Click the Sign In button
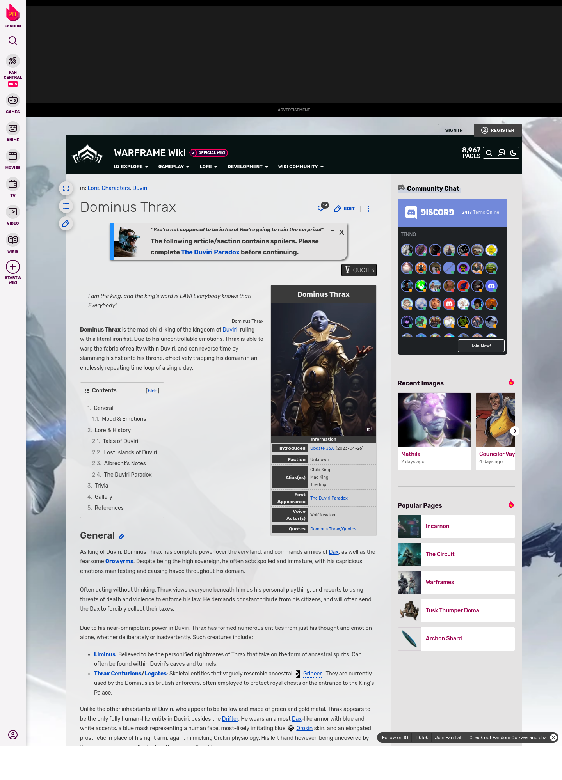This screenshot has height=780, width=562. [454, 130]
